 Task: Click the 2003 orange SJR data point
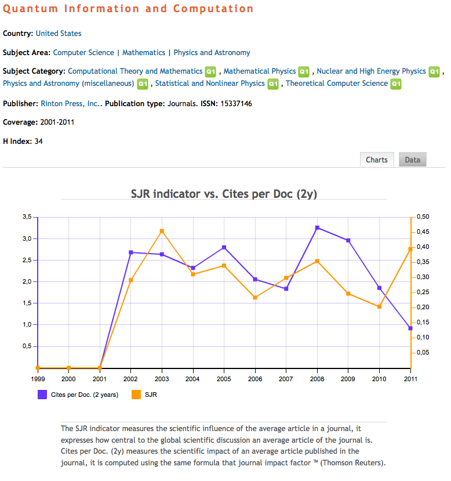pos(162,231)
